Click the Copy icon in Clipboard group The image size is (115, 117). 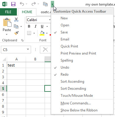16,26
